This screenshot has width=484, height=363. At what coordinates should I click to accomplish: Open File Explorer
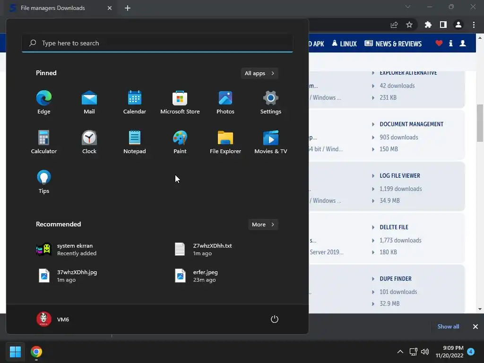pos(225,142)
